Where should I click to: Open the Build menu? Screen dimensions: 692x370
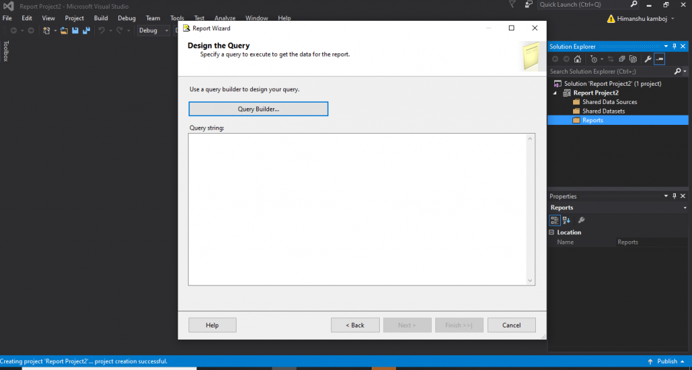pyautogui.click(x=101, y=18)
